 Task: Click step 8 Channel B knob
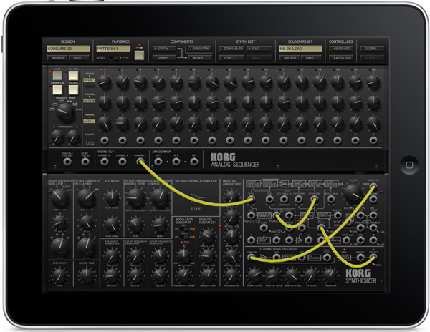(230, 102)
